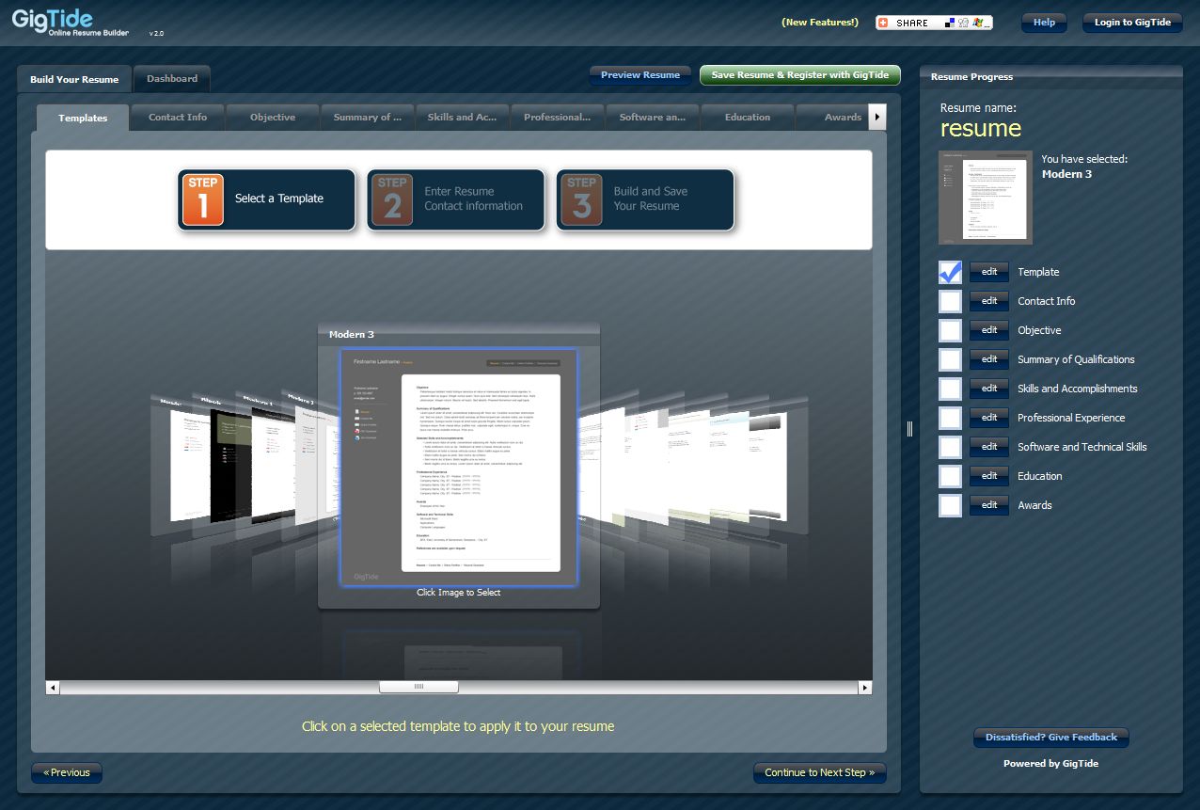The width and height of the screenshot is (1200, 810).
Task: Toggle the Education checkbox
Action: coord(951,476)
